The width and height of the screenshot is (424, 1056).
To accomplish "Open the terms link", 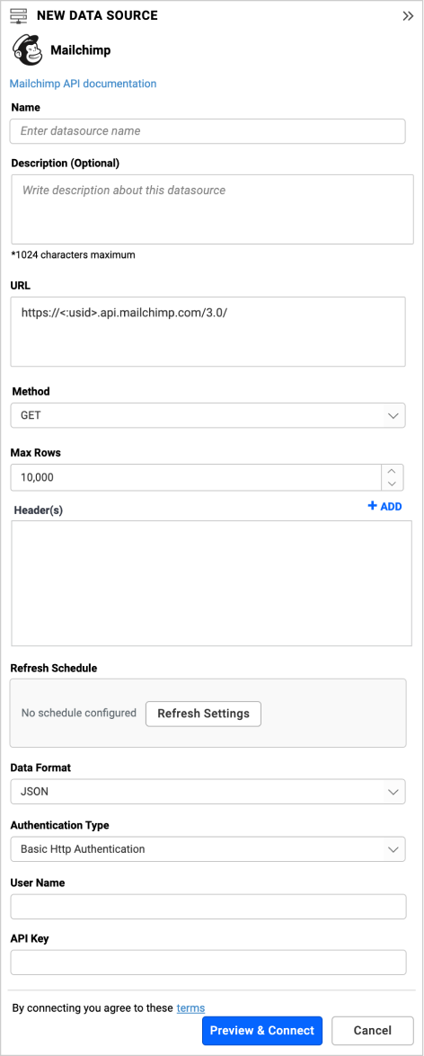I will (190, 1008).
